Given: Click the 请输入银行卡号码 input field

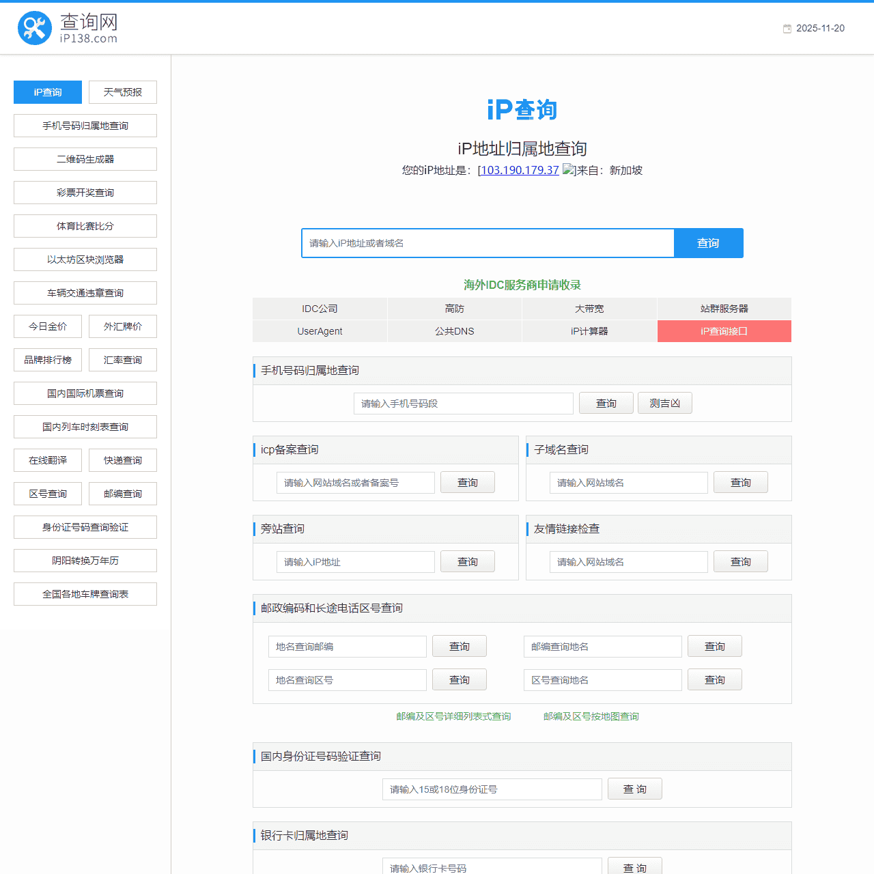Looking at the screenshot, I should pos(492,868).
